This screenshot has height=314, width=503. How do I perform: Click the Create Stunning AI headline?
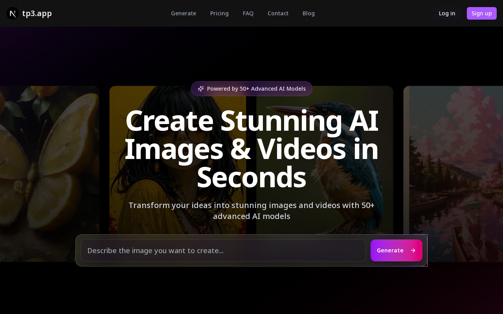[251, 149]
